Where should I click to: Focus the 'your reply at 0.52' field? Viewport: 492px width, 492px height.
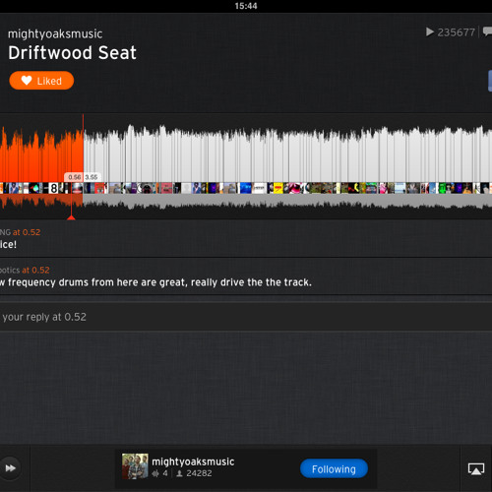(246, 317)
